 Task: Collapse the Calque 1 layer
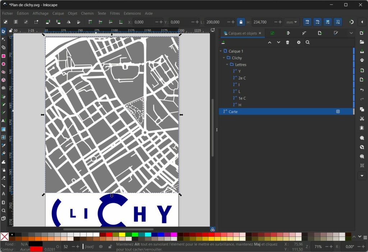221,51
